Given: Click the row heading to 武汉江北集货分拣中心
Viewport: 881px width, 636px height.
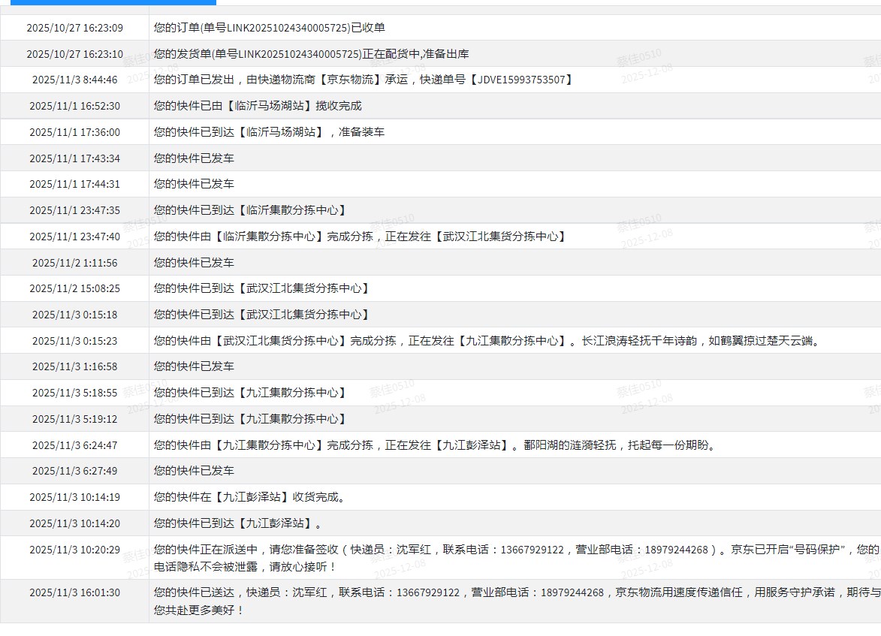Looking at the screenshot, I should (x=360, y=237).
